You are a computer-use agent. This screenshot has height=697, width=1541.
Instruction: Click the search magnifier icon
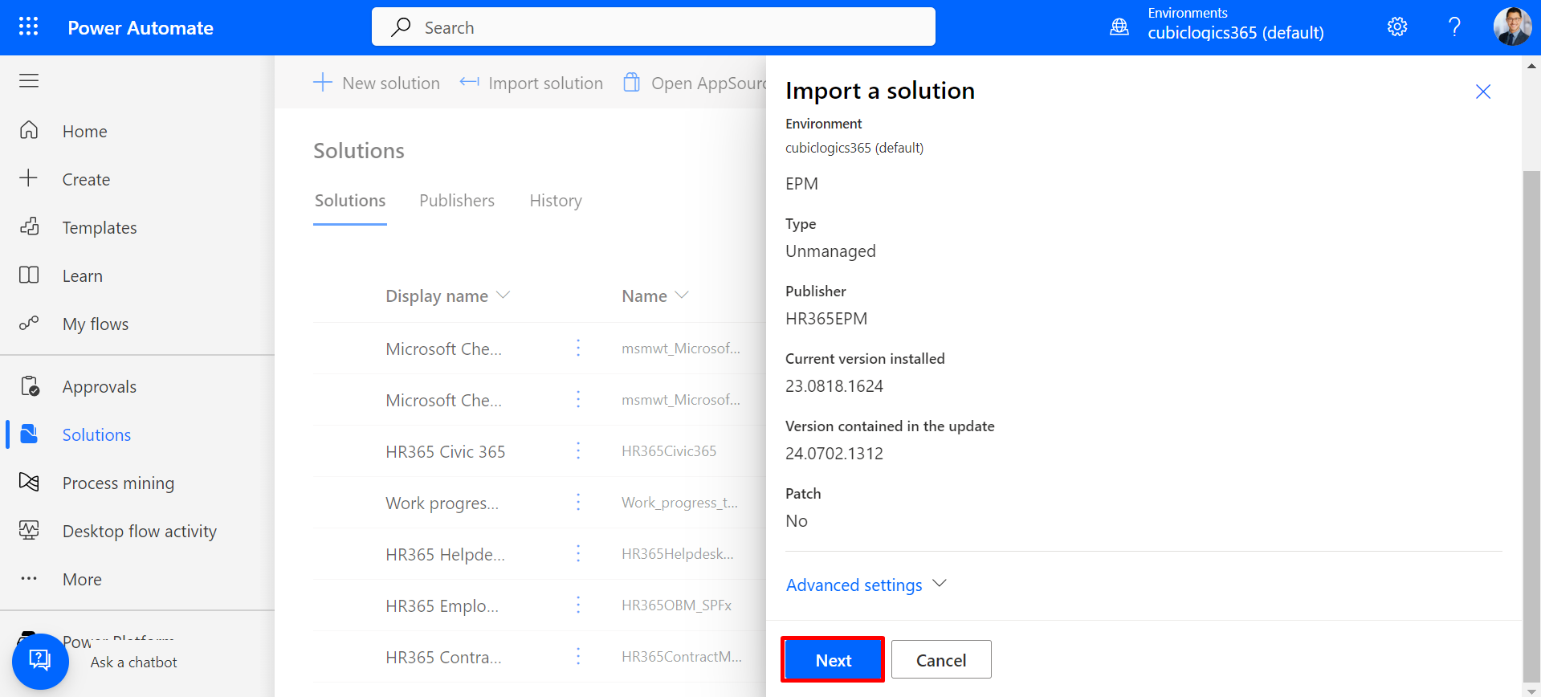(401, 27)
